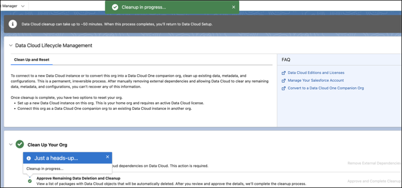402x188 pixels.
Task: Click bullet 'Set up a new Data Cloud instance'
Action: 111,103
